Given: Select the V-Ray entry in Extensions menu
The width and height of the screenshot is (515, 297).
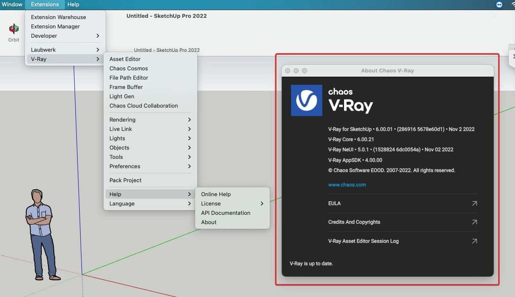Looking at the screenshot, I should pyautogui.click(x=65, y=59).
